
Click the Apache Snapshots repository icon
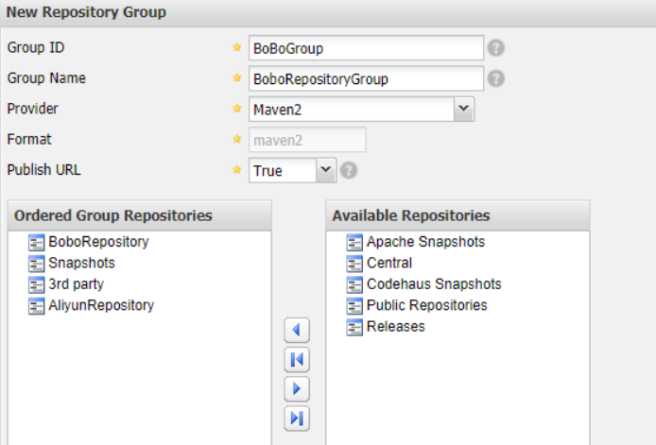(354, 242)
